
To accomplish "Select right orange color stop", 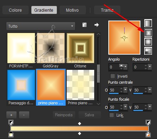I will [148, 134].
